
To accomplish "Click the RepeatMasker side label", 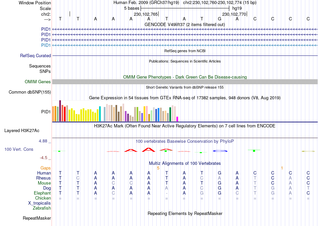I will 37,218.
